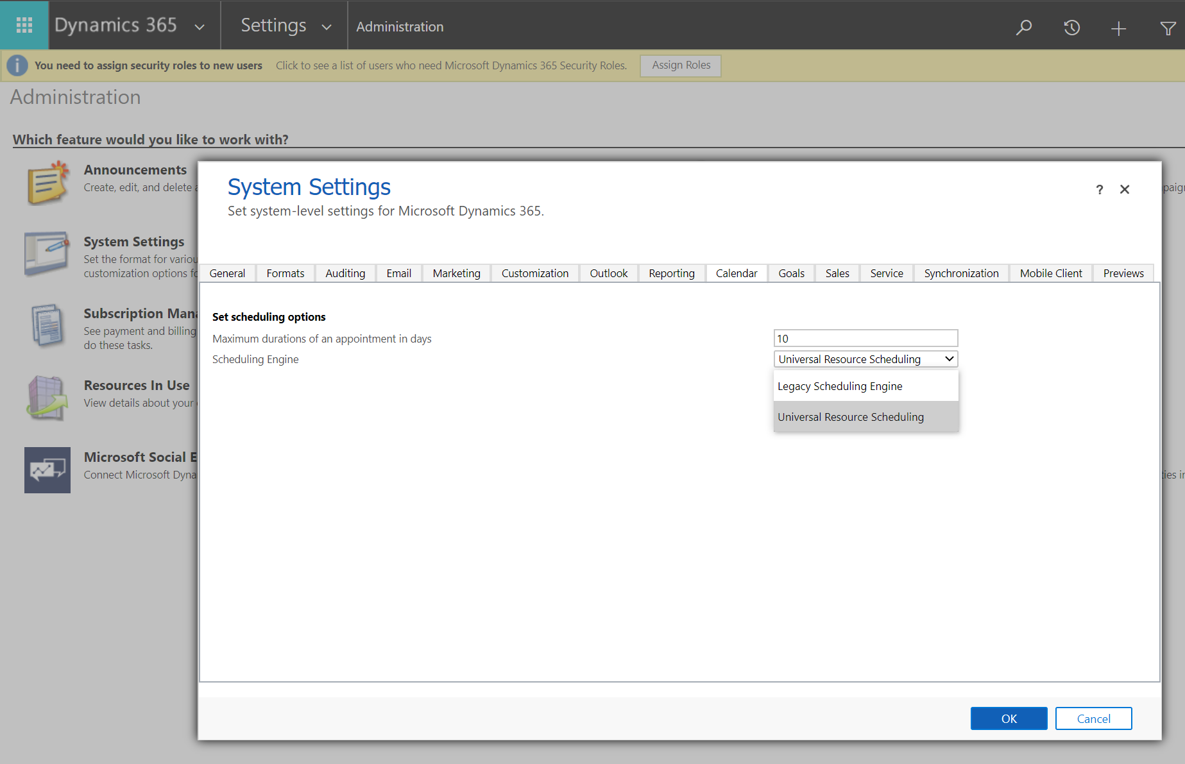1185x764 pixels.
Task: Click the OK button
Action: tap(1009, 718)
